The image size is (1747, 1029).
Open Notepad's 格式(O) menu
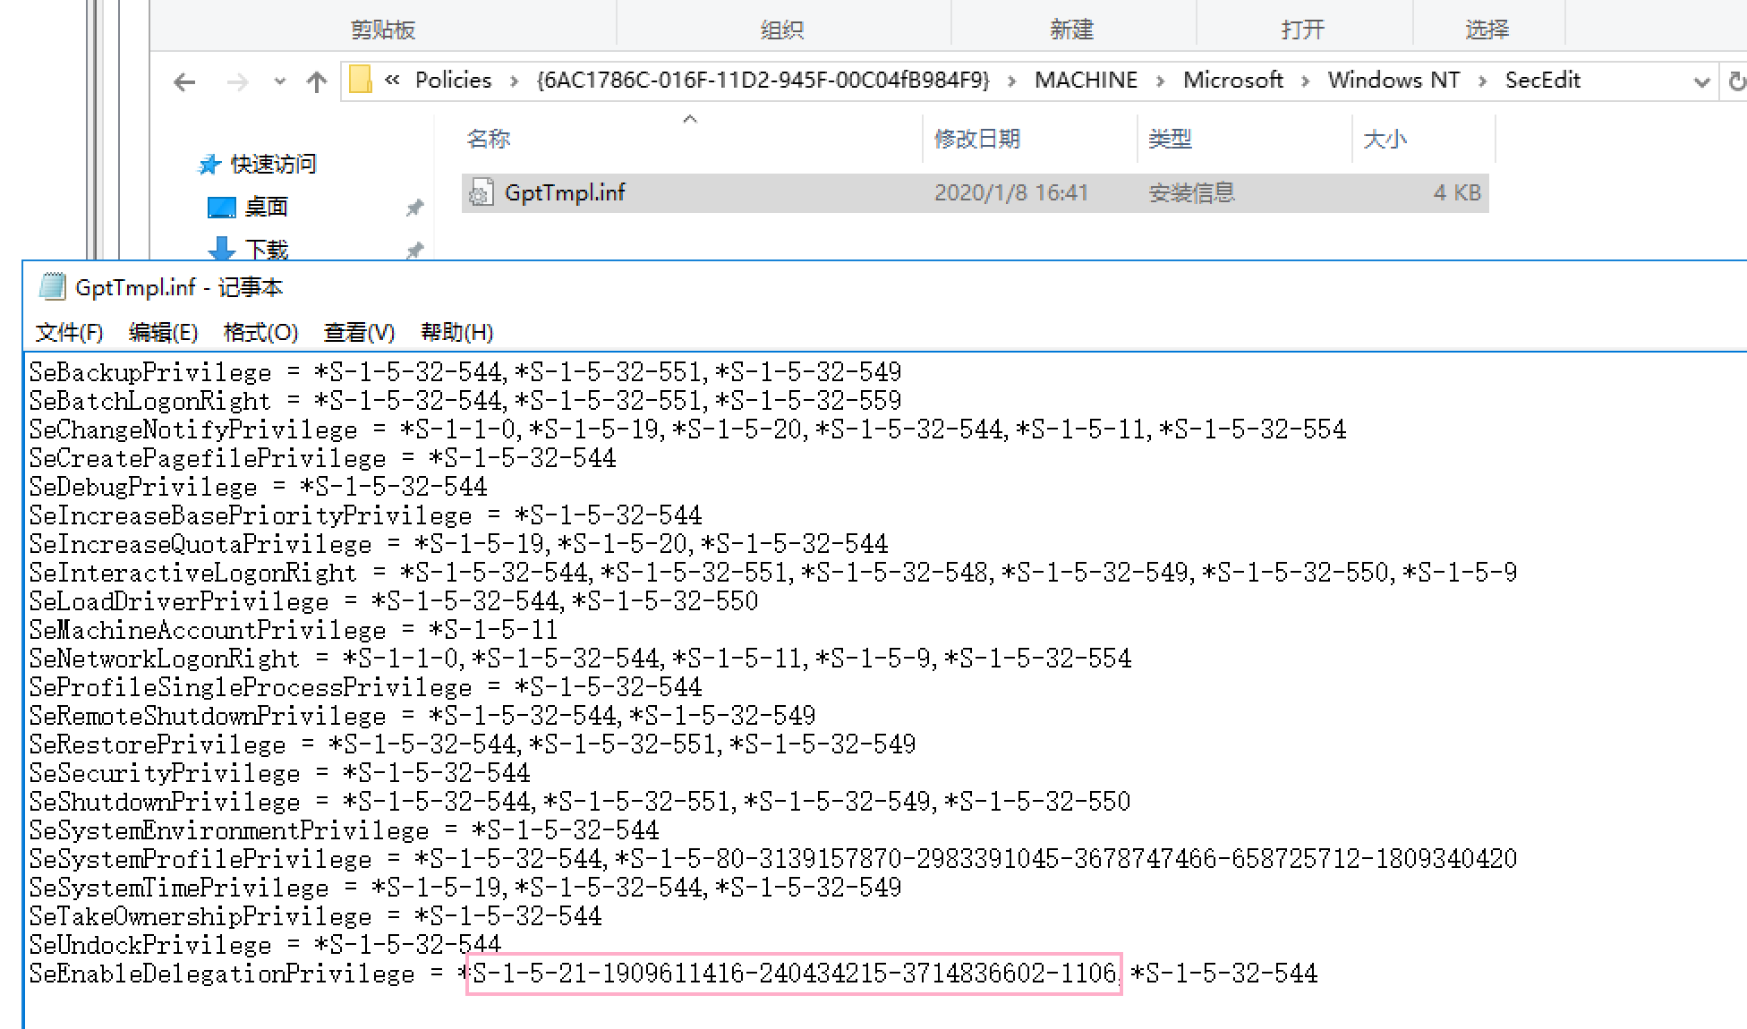pyautogui.click(x=260, y=333)
